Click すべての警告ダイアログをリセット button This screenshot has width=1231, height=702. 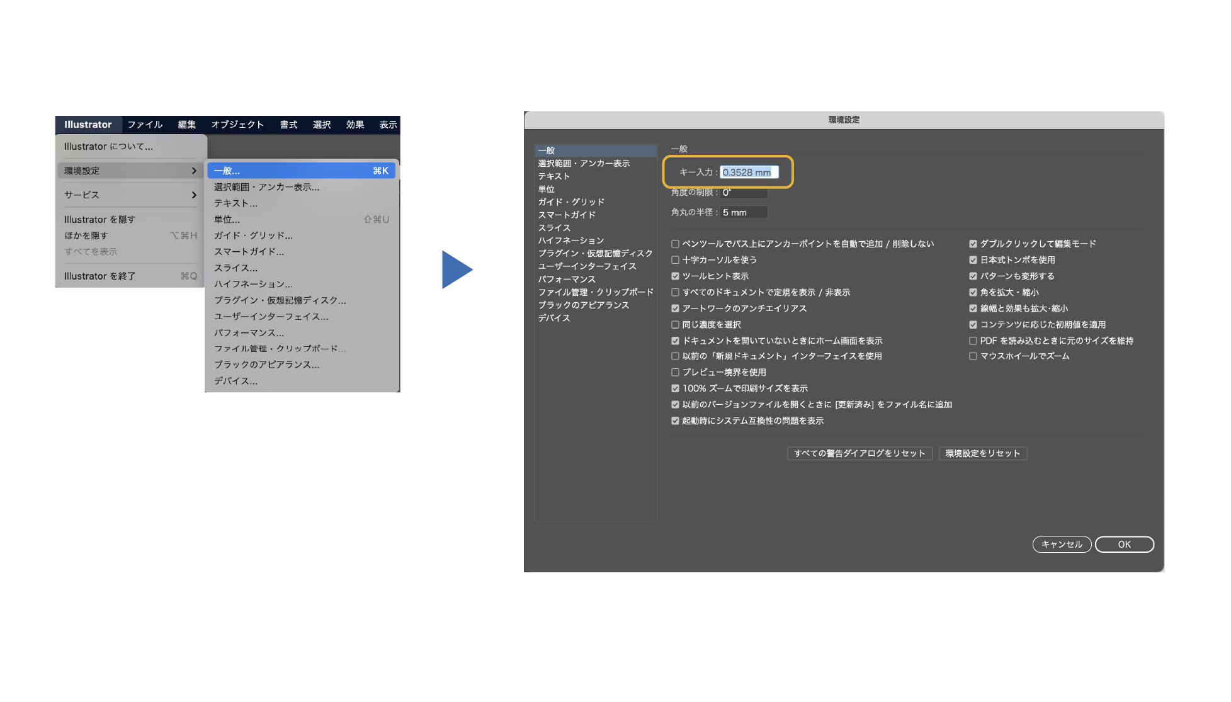pyautogui.click(x=859, y=453)
